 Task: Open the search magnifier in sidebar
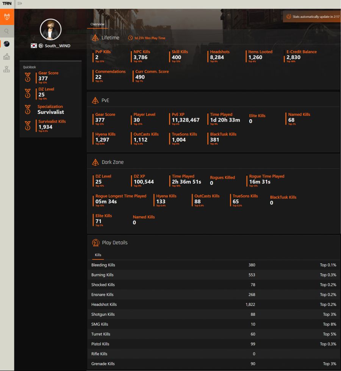click(x=7, y=31)
